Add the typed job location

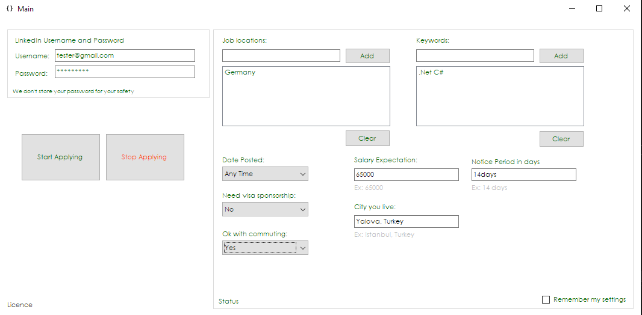click(x=367, y=56)
